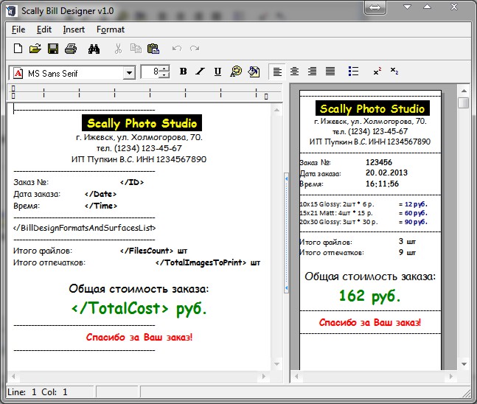Click the </ID> tag in editor
477x404 pixels.
point(132,182)
